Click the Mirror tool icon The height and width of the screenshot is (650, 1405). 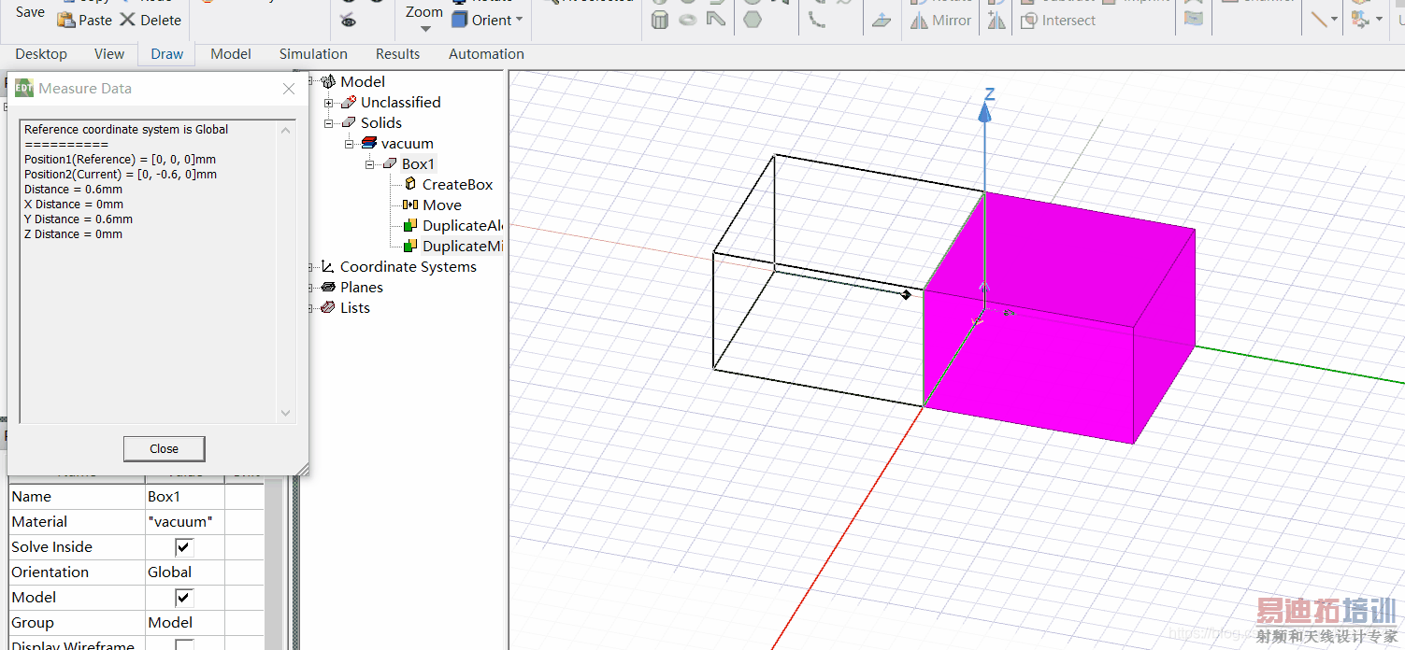tap(920, 21)
